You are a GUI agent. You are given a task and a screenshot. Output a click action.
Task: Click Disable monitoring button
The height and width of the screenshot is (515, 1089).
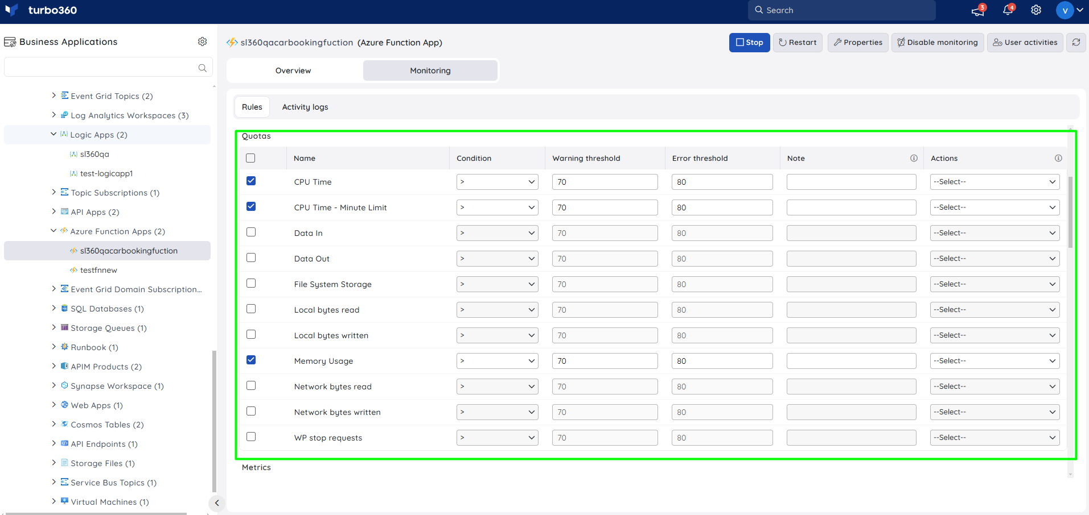point(938,42)
